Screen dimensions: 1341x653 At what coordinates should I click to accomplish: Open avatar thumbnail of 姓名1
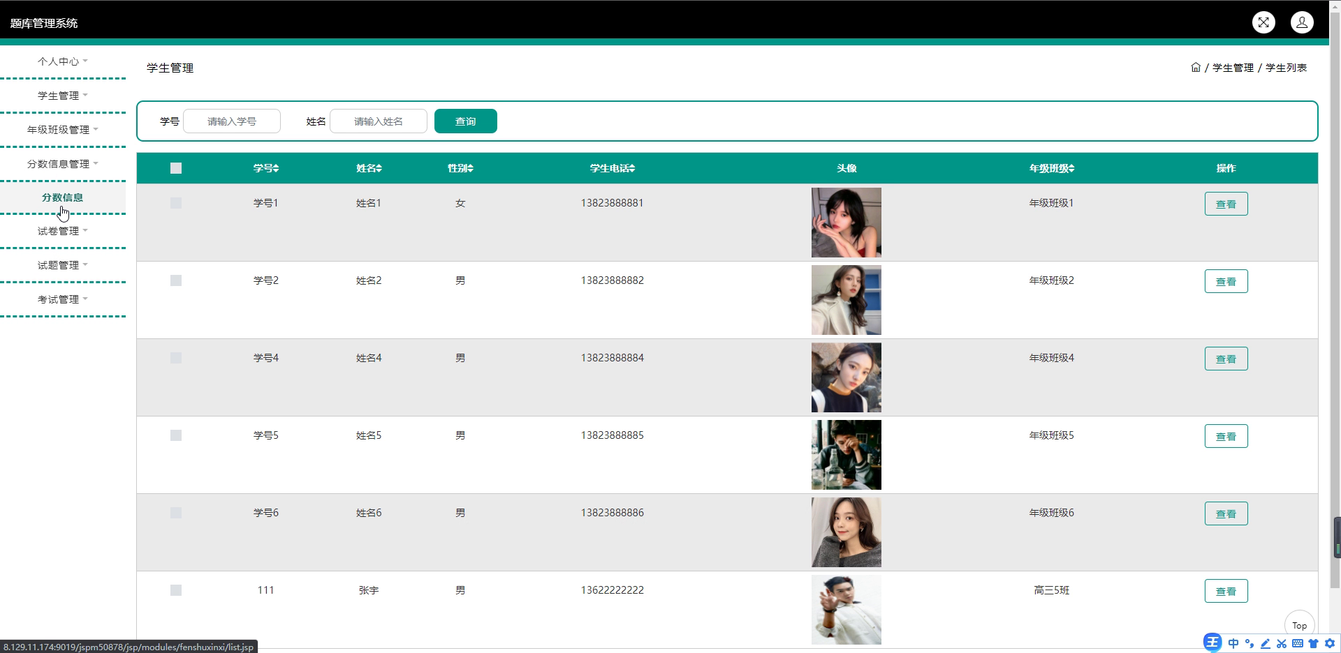[846, 223]
